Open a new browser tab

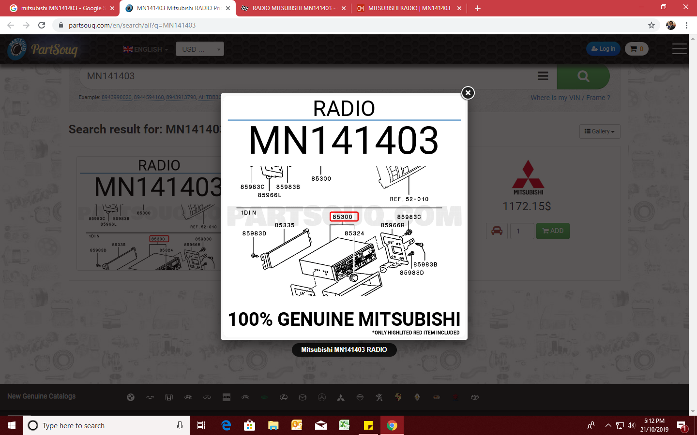click(478, 8)
